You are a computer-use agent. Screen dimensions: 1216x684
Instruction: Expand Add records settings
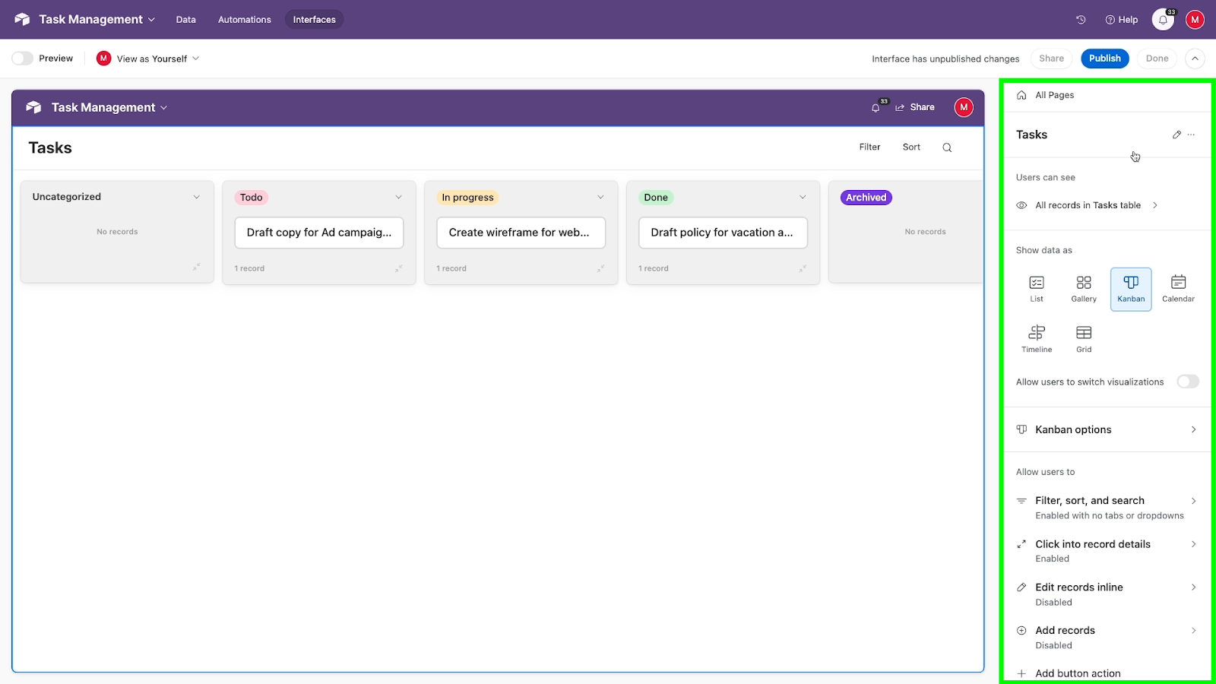(x=1107, y=638)
